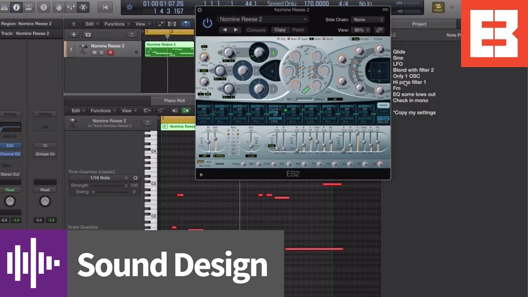Click the Cycle mode button
The height and width of the screenshot is (297, 528).
coord(438,7)
